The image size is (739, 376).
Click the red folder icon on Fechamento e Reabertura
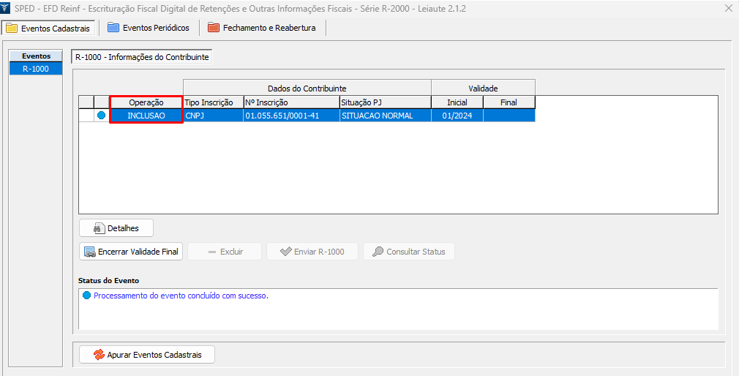213,28
